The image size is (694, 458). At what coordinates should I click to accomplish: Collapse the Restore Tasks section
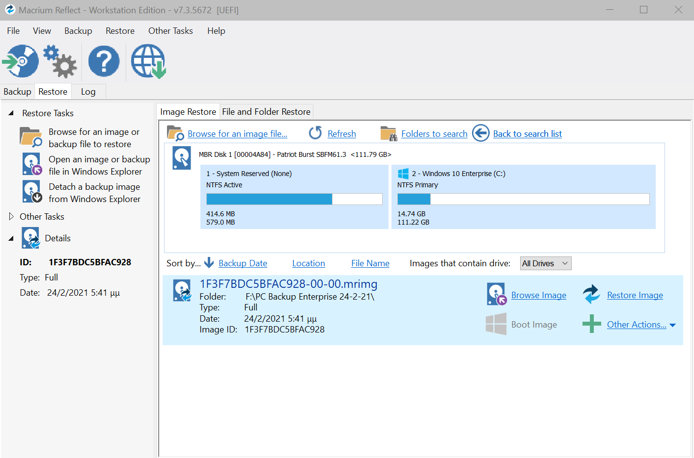pyautogui.click(x=11, y=113)
